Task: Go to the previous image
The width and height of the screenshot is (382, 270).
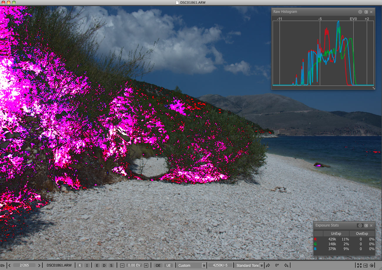Action: coord(9,265)
